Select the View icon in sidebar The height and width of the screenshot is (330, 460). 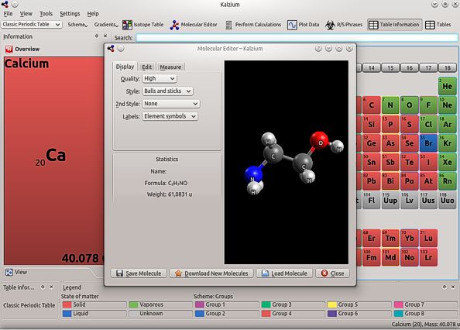point(9,272)
